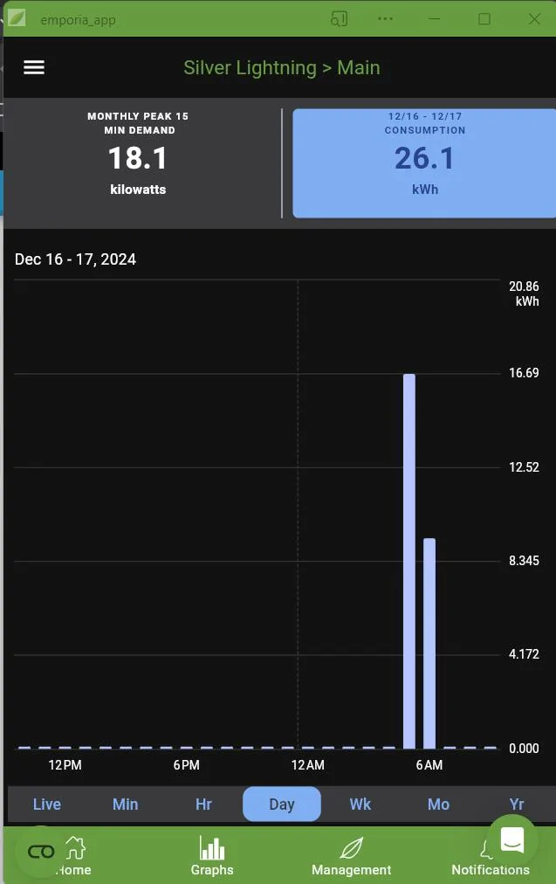This screenshot has width=556, height=884.
Task: Select the 12/16 - 12/17 consumption card
Action: tap(424, 163)
